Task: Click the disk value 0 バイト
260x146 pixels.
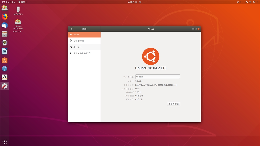Action: [x=139, y=99]
